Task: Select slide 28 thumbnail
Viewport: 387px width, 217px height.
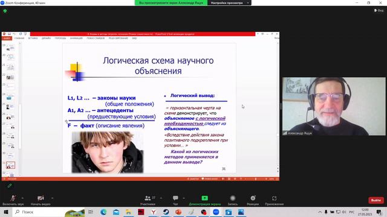Action: click(x=10, y=136)
